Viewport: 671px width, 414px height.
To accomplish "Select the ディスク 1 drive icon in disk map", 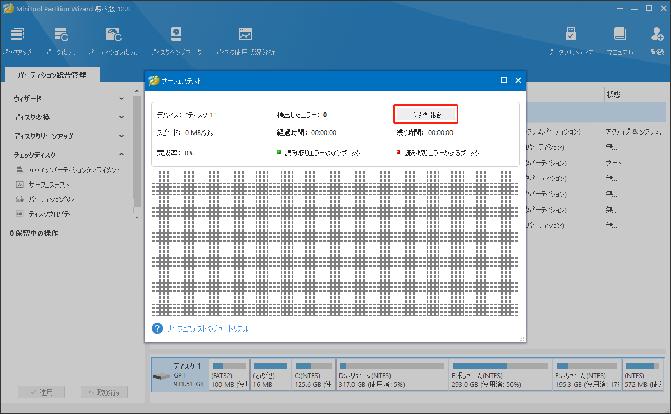I will pos(162,376).
